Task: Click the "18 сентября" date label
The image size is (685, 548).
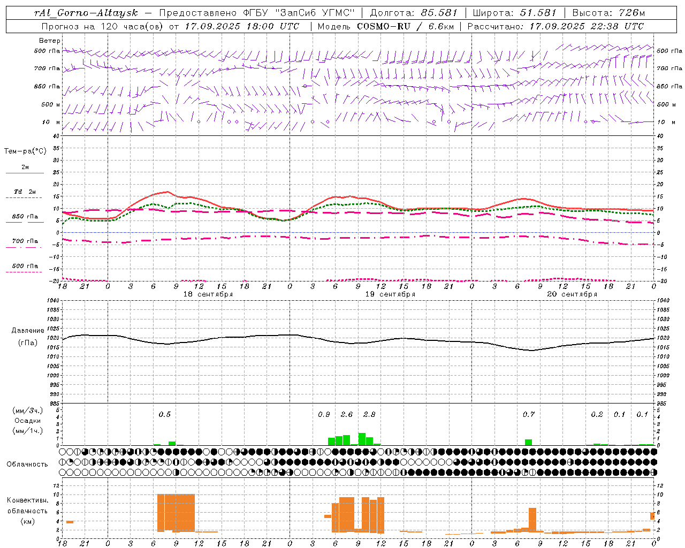Action: (208, 294)
